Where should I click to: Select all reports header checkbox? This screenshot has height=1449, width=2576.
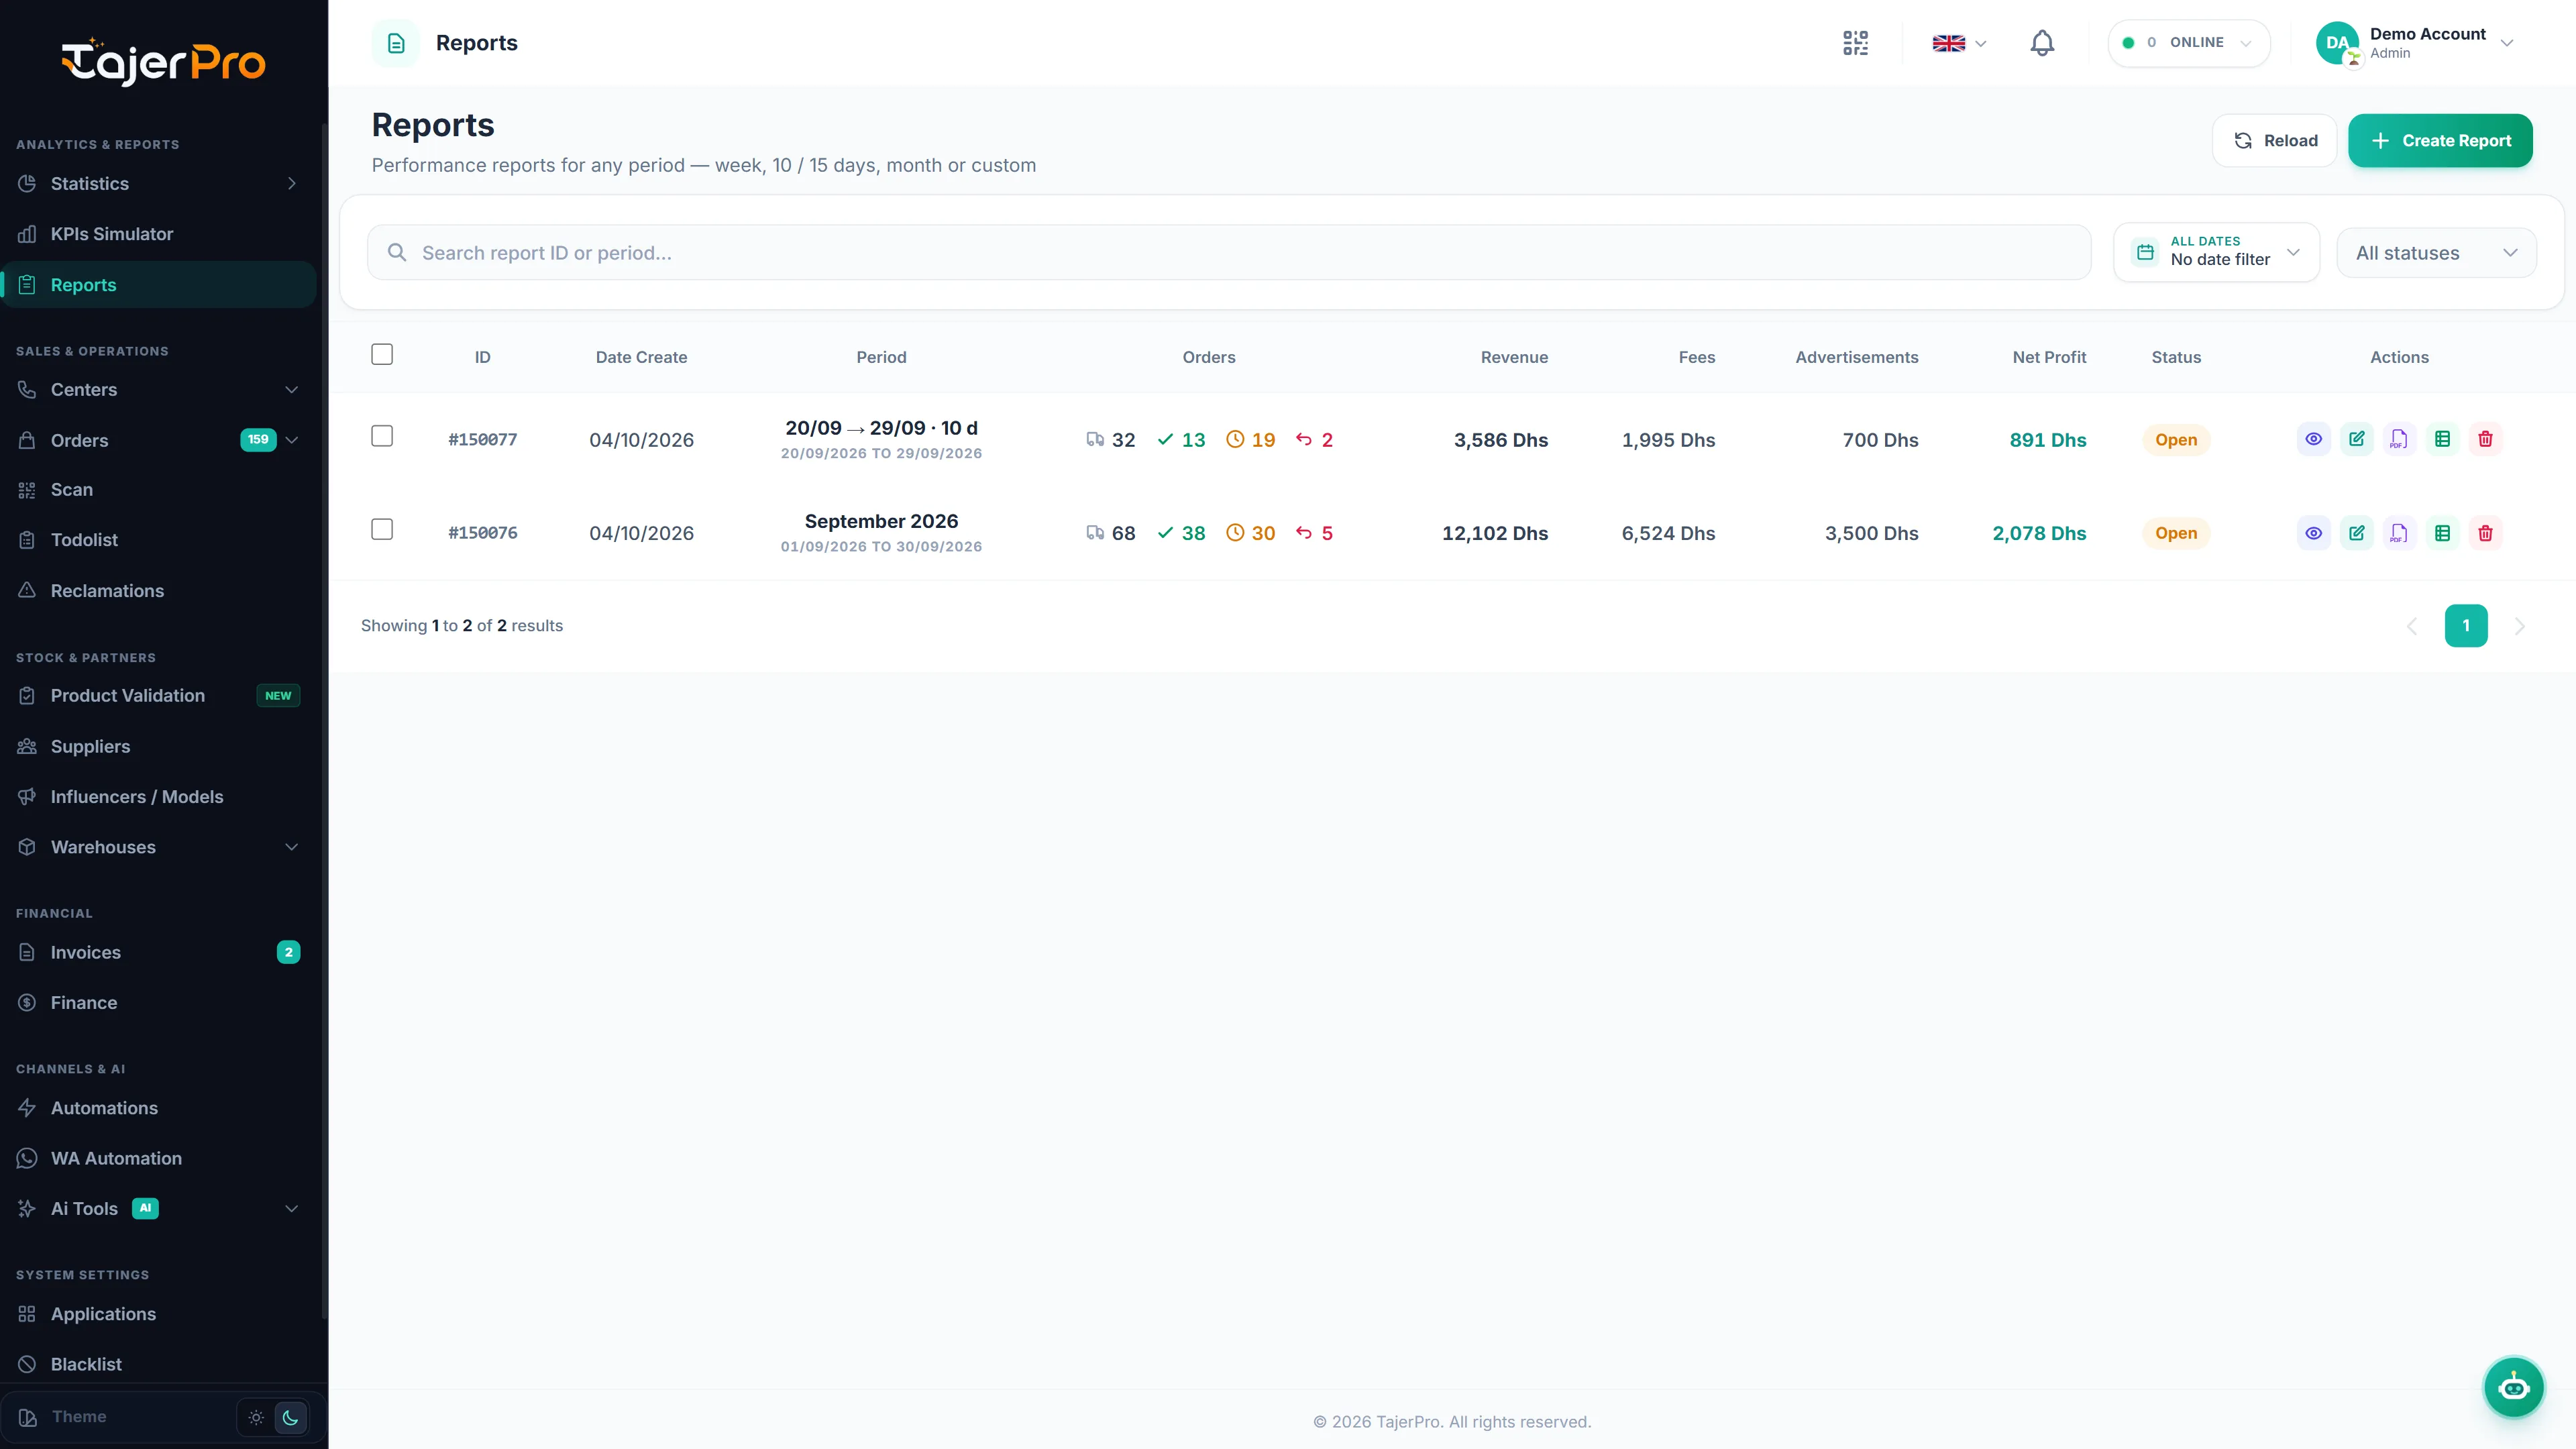tap(382, 355)
